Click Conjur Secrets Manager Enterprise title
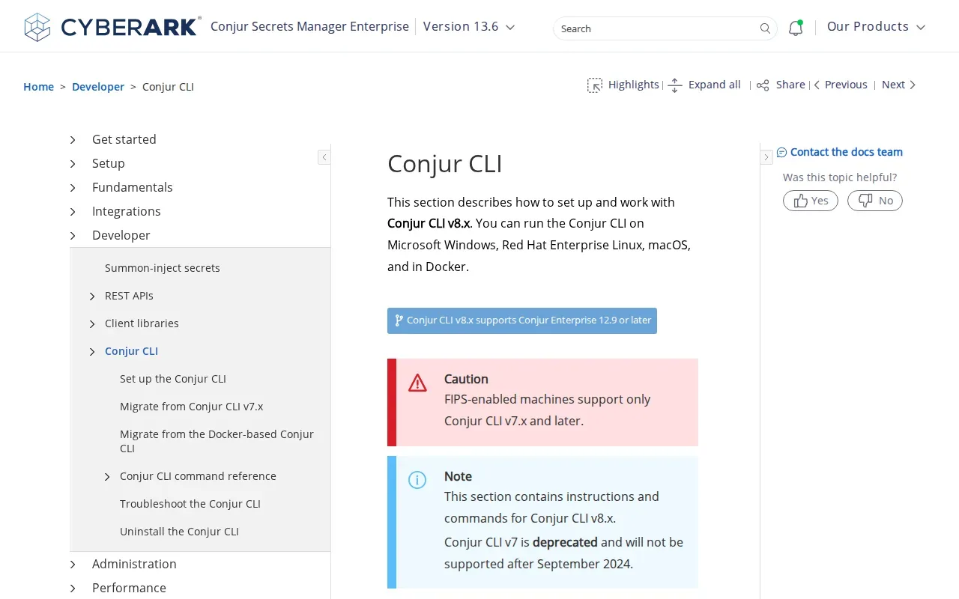959x599 pixels. pyautogui.click(x=309, y=27)
